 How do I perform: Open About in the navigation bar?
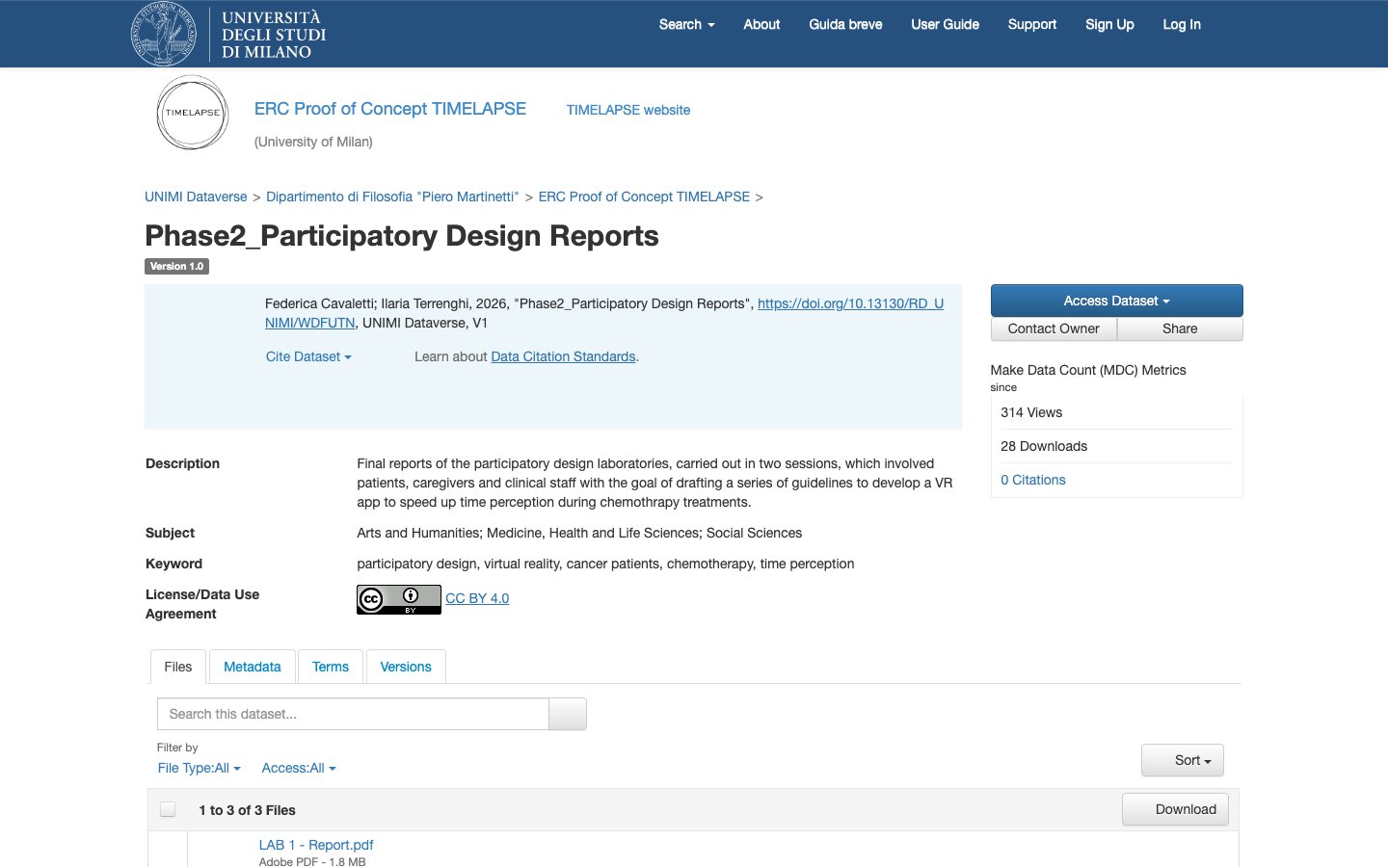click(x=761, y=24)
